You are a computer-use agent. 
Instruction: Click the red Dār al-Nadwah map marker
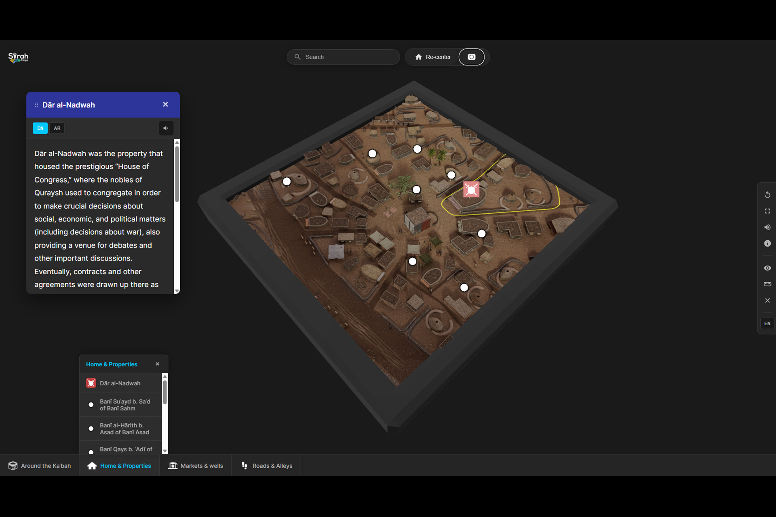(x=471, y=189)
